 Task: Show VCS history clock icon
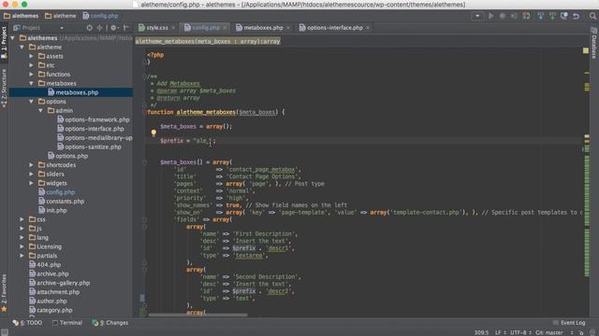[x=563, y=16]
